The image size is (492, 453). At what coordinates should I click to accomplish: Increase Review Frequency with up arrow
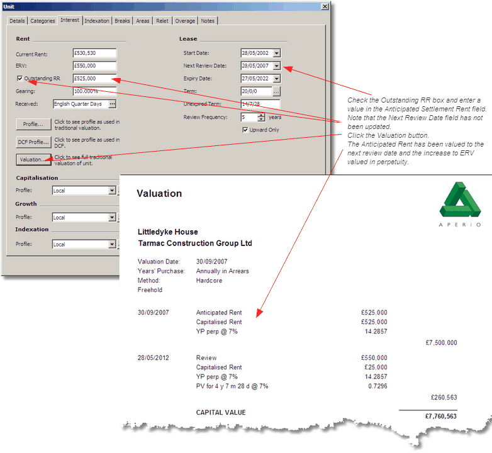click(261, 115)
